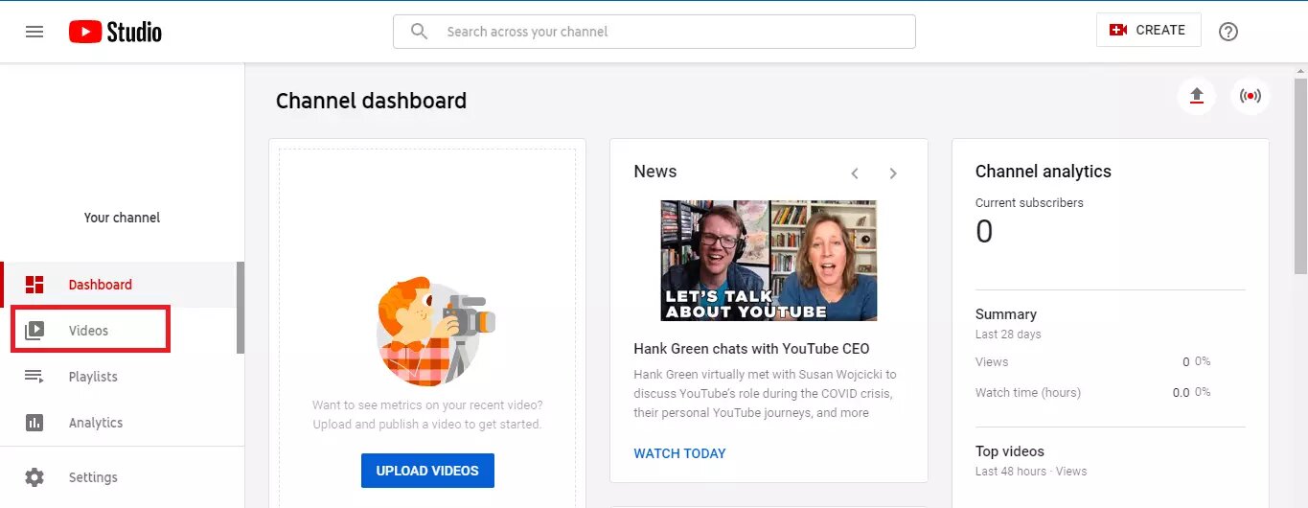Image resolution: width=1308 pixels, height=508 pixels.
Task: Click the go live broadcast icon
Action: pos(1250,96)
